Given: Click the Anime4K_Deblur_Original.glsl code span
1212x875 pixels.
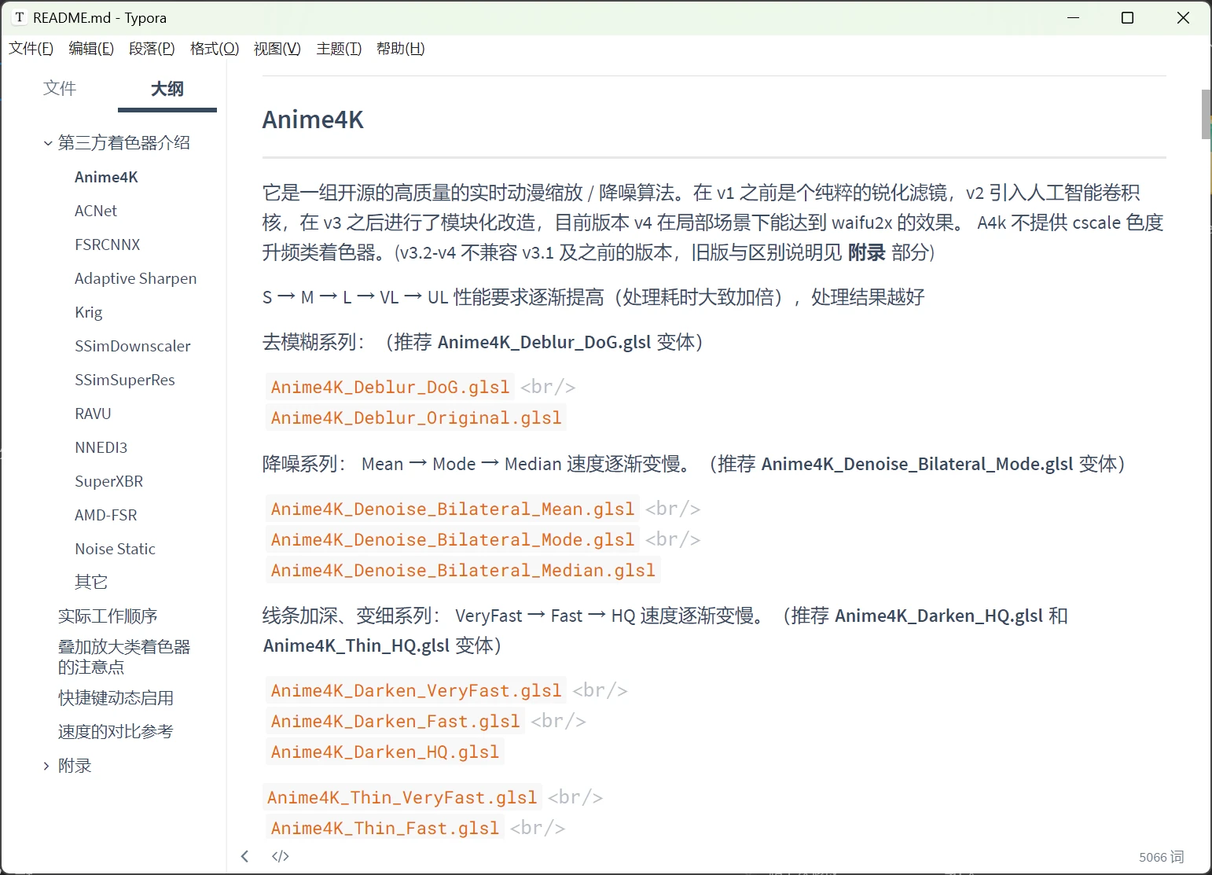Looking at the screenshot, I should (x=416, y=417).
